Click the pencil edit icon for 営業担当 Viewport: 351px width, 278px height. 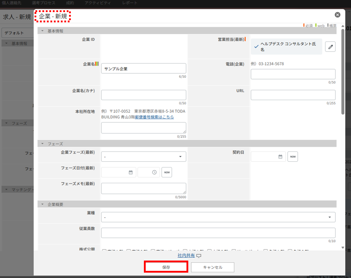(x=330, y=47)
